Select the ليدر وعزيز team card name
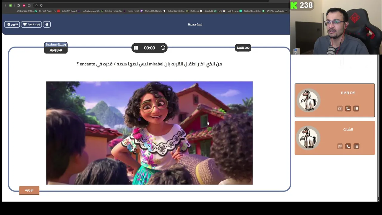 coord(348,92)
